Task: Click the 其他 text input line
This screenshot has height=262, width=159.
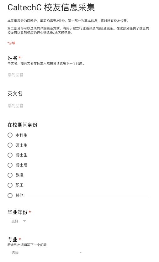Action: tap(88, 196)
